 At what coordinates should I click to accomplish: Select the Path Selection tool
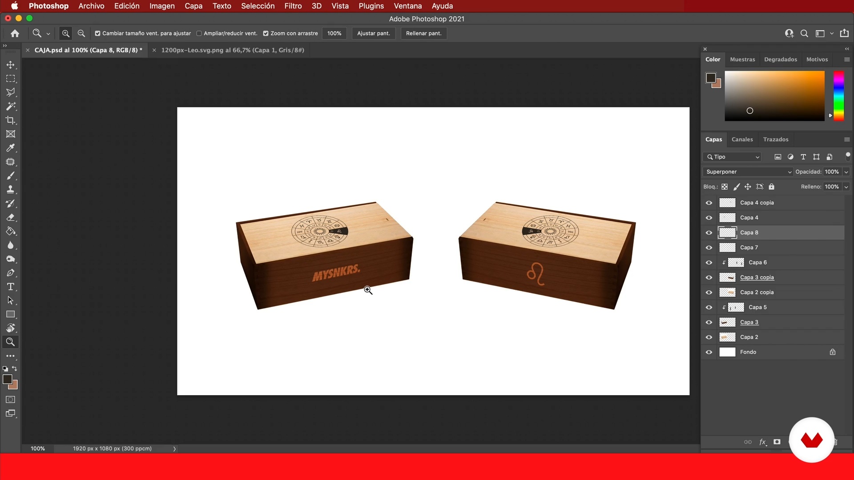[x=11, y=300]
